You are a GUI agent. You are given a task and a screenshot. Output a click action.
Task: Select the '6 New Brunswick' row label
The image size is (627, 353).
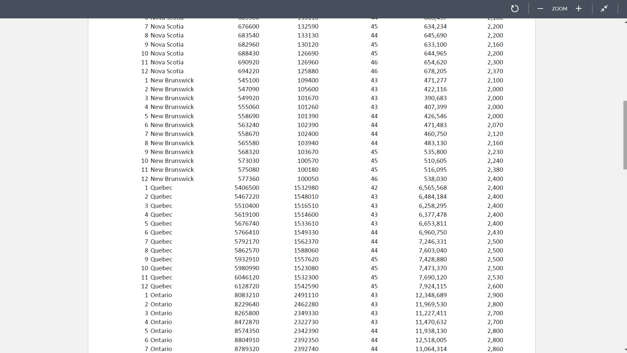(x=169, y=125)
